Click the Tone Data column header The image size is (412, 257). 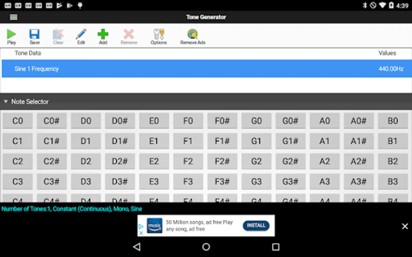[x=28, y=53]
